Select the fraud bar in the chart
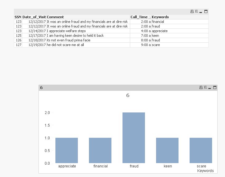Screen dimensions: 225x177 click(134, 138)
